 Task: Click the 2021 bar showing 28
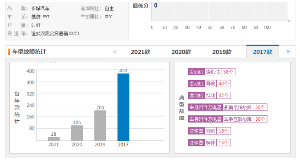click(53, 139)
